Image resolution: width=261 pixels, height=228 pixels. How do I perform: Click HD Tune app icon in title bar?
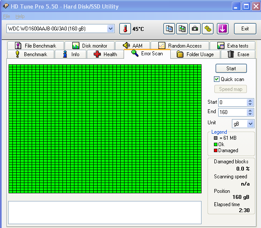pyautogui.click(x=6, y=6)
